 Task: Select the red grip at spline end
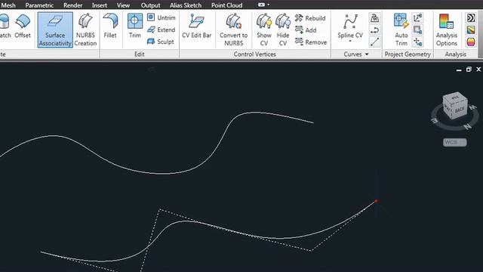376,201
